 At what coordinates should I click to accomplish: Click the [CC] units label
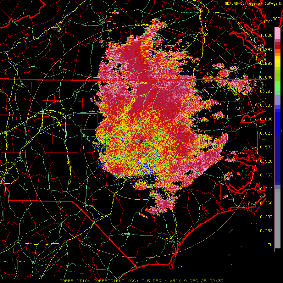(269, 22)
